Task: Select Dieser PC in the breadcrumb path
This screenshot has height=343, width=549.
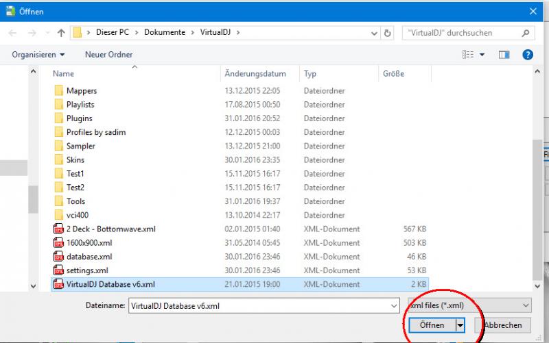Action: coord(113,32)
